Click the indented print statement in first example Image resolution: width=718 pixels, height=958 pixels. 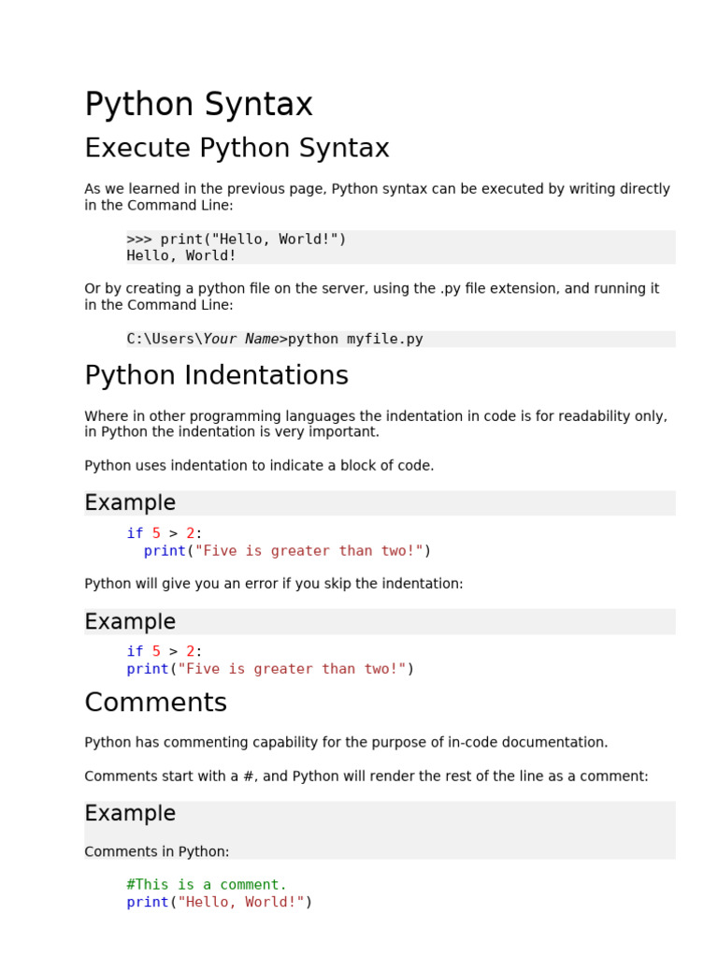tap(287, 551)
